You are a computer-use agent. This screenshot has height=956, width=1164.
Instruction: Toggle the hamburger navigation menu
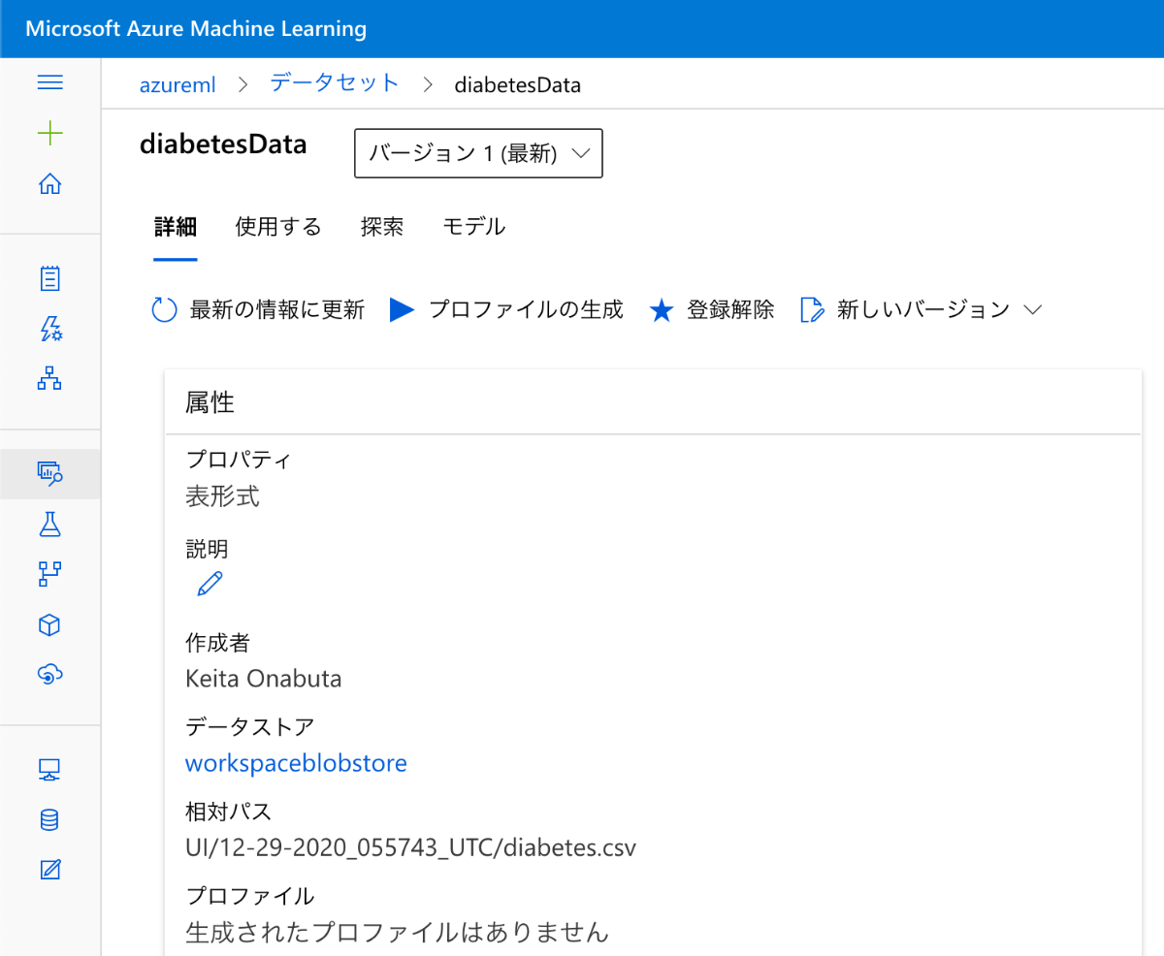point(49,82)
